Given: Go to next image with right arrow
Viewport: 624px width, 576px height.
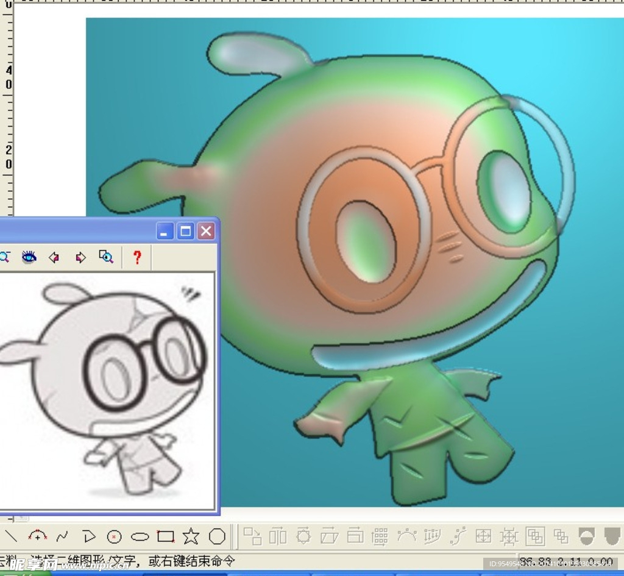Looking at the screenshot, I should pyautogui.click(x=80, y=257).
